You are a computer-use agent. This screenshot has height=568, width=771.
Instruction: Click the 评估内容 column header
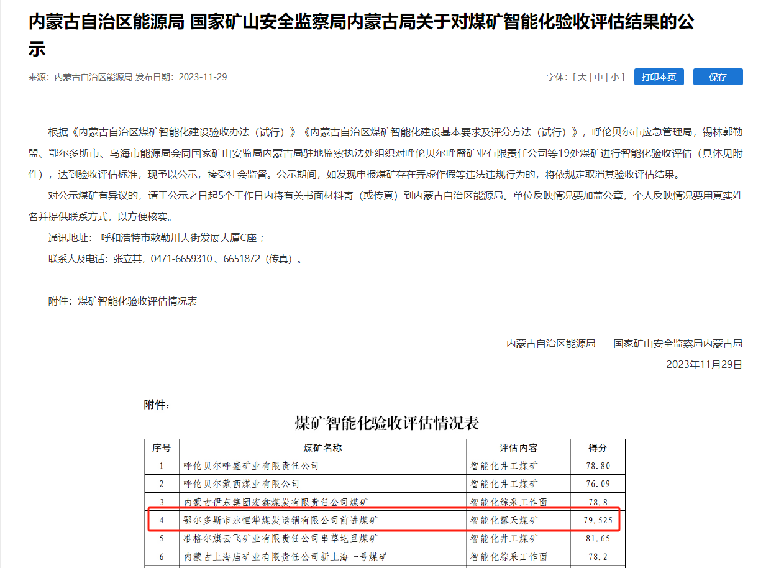518,448
